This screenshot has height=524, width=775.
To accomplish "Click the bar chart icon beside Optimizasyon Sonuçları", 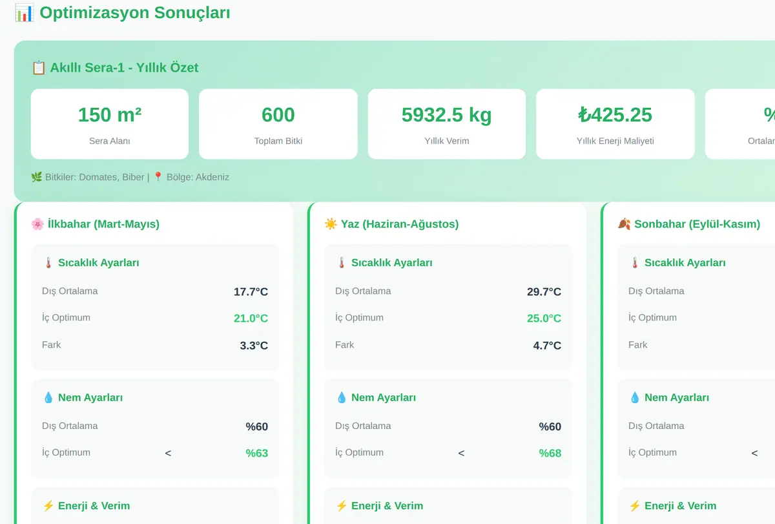I will pyautogui.click(x=24, y=12).
